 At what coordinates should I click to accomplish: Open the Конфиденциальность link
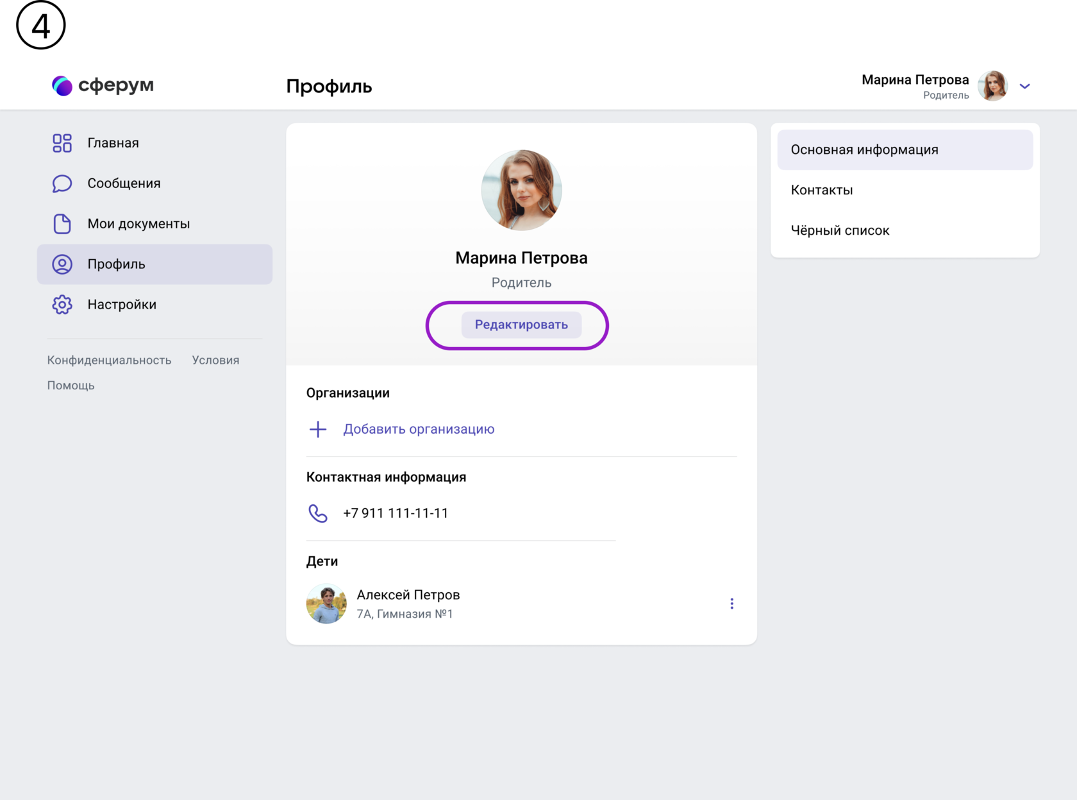point(109,361)
